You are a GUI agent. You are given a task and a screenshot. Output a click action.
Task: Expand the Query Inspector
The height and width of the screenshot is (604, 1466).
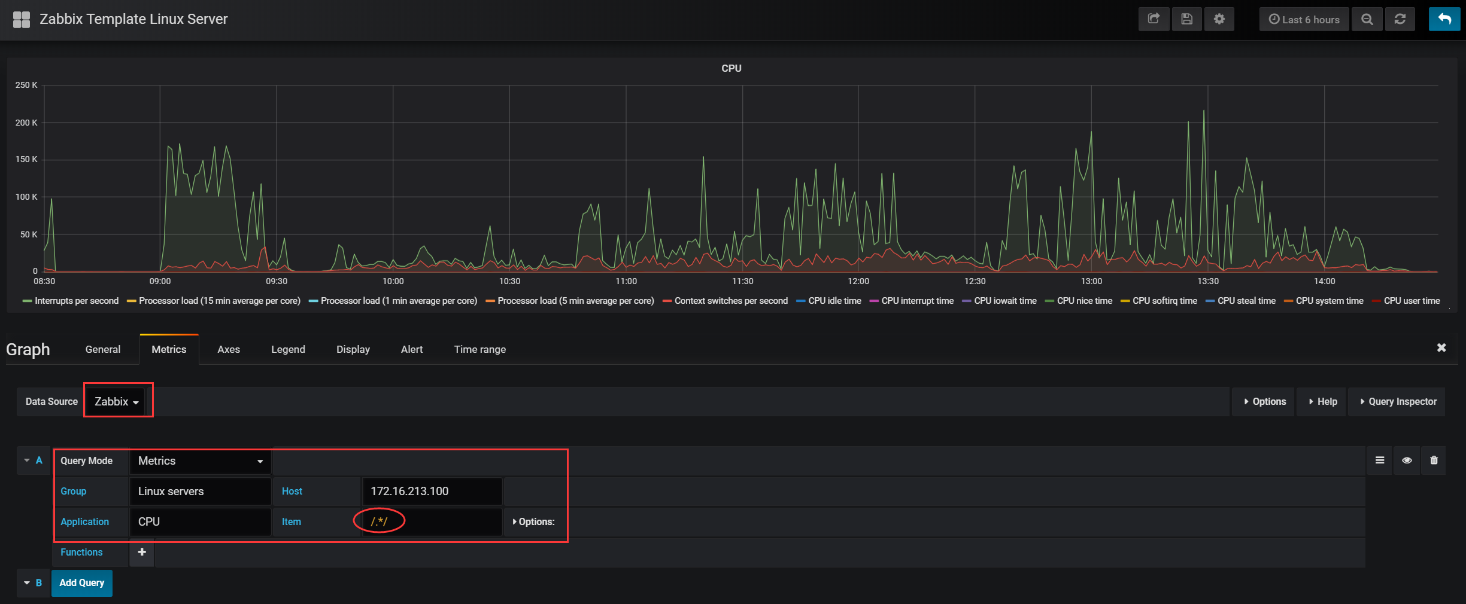1398,402
